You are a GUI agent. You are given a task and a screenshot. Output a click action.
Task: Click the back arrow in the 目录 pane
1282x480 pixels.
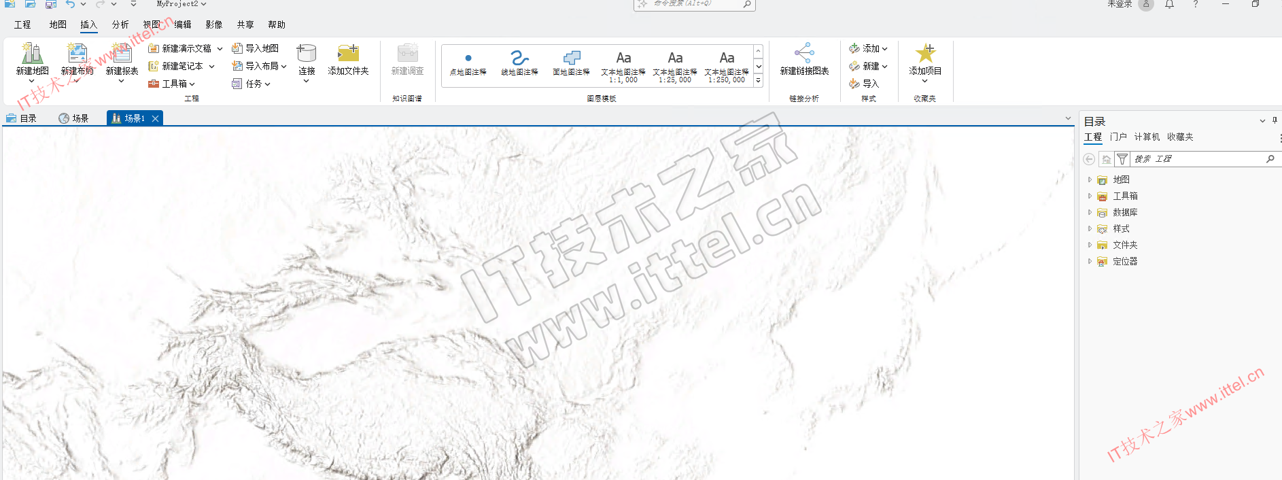click(x=1089, y=159)
